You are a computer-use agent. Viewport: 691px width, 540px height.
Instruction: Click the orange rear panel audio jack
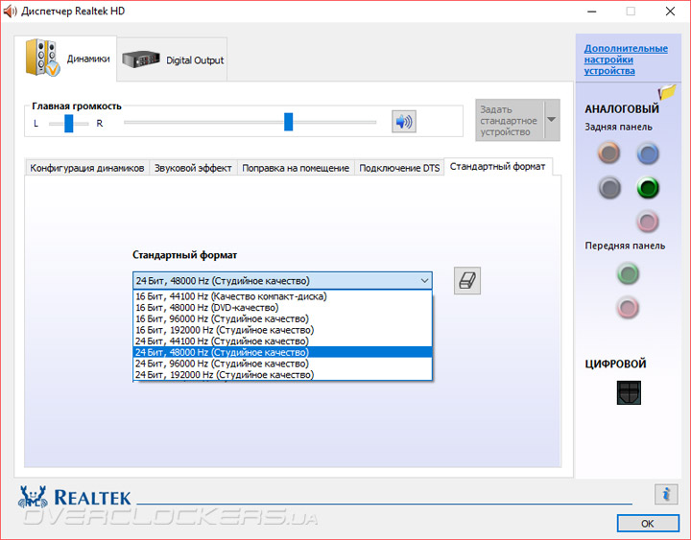[x=609, y=153]
